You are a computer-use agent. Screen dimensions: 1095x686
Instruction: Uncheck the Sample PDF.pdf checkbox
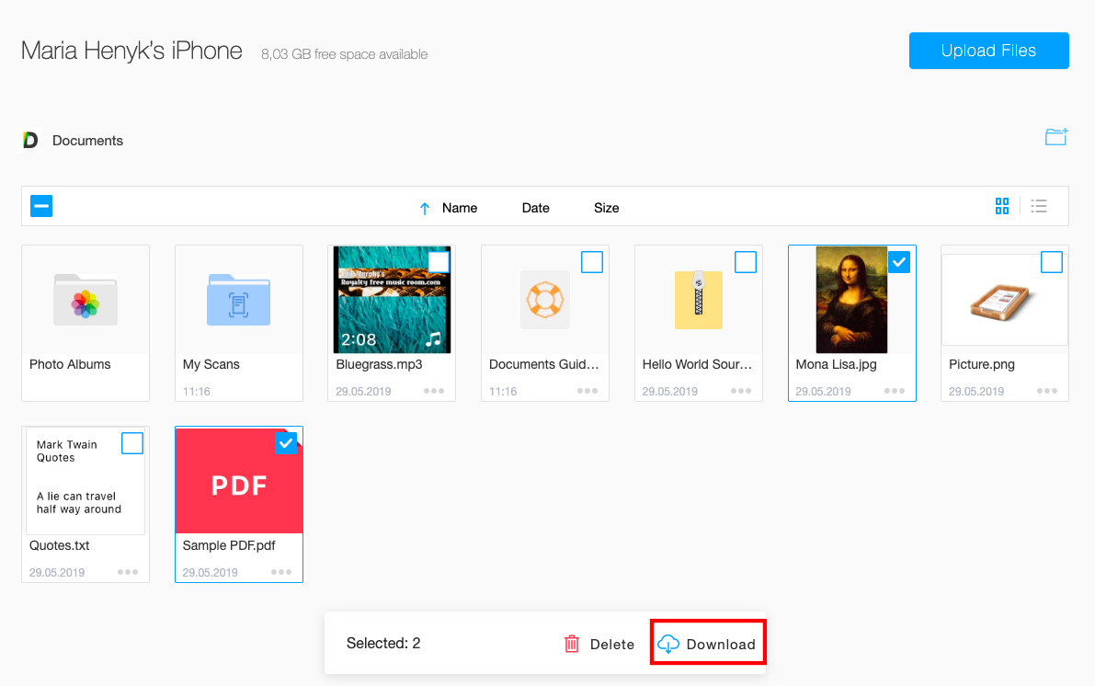(286, 443)
